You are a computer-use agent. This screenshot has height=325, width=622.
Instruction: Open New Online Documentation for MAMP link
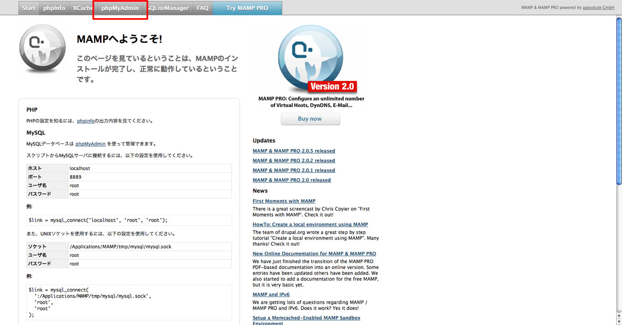click(x=314, y=254)
